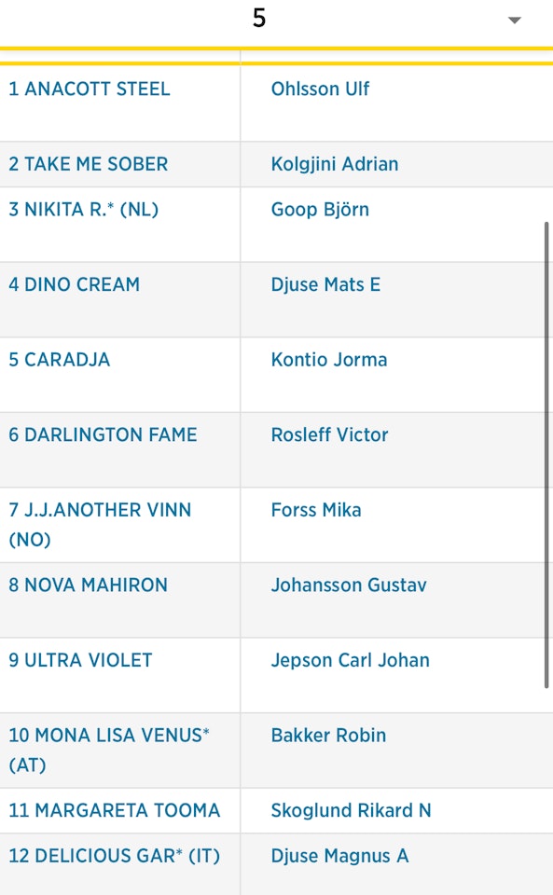The width and height of the screenshot is (553, 895).
Task: Open driver Ohlsson Ulf
Action: point(320,89)
